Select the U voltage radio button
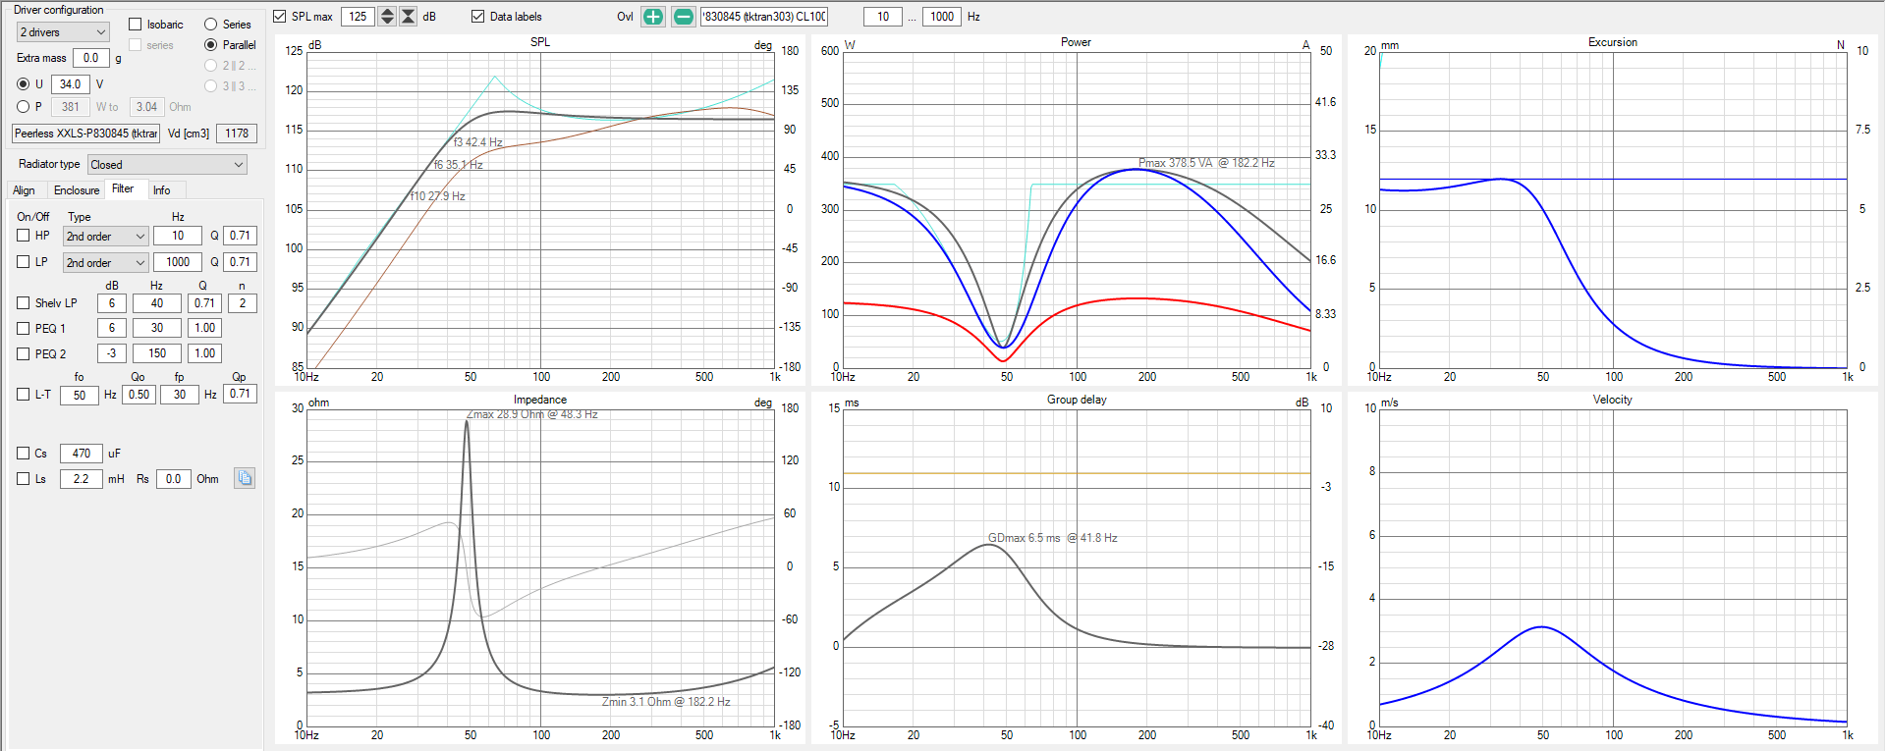Screen dimensions: 1886x751 (24, 84)
